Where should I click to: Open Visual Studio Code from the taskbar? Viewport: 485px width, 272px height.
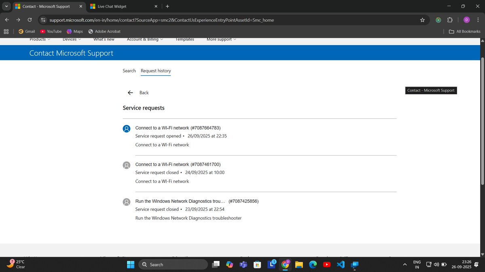(340, 264)
